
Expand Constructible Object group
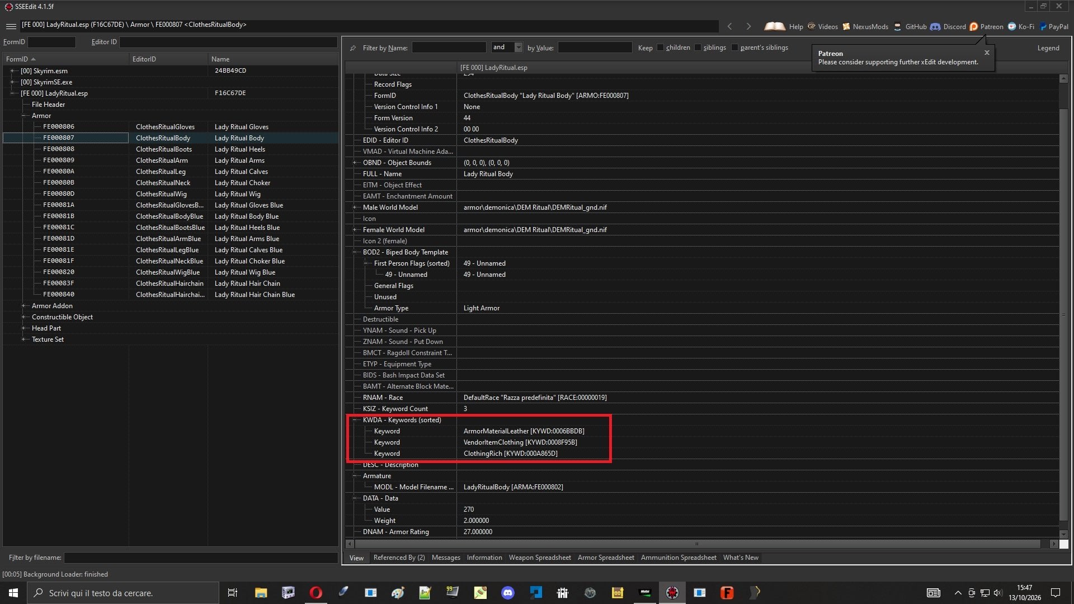[x=23, y=317]
